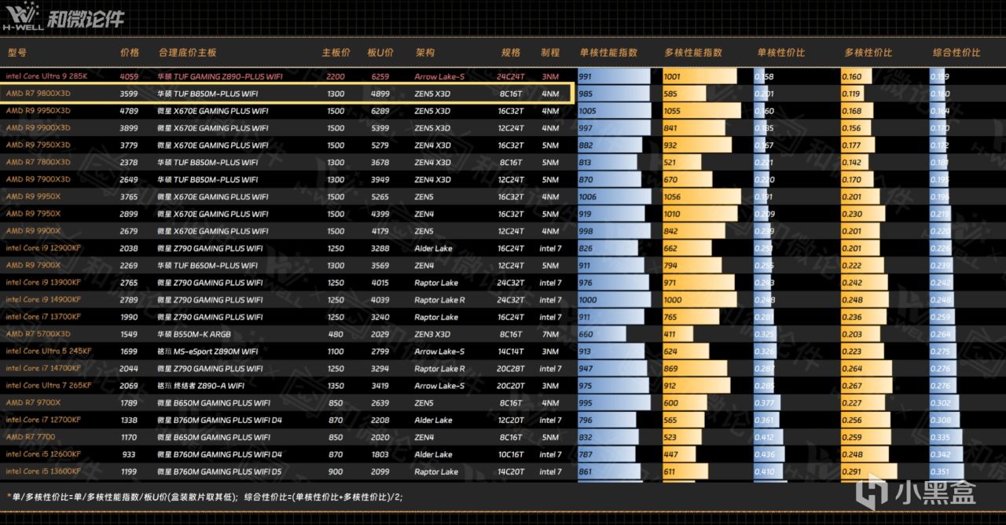
Task: Click the intel Core i9 13900KF model name
Action: [x=43, y=283]
